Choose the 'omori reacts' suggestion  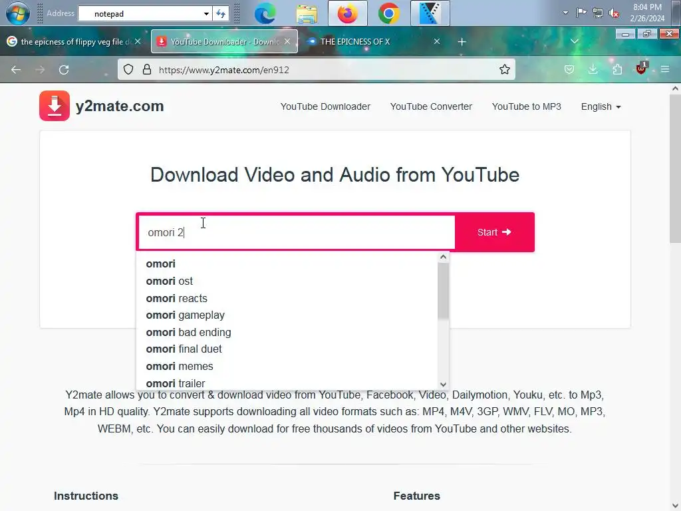click(287, 299)
